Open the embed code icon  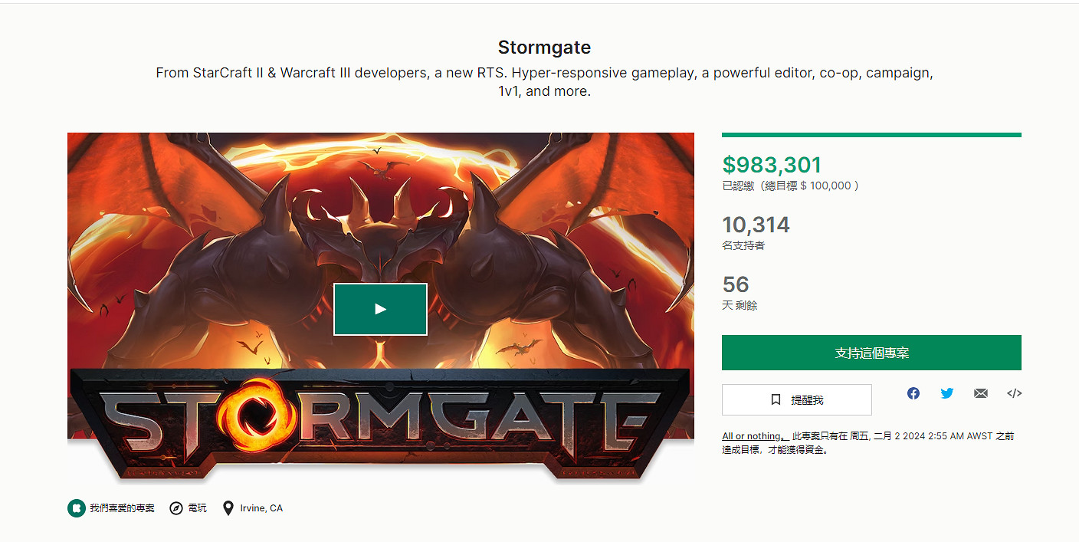[1014, 393]
